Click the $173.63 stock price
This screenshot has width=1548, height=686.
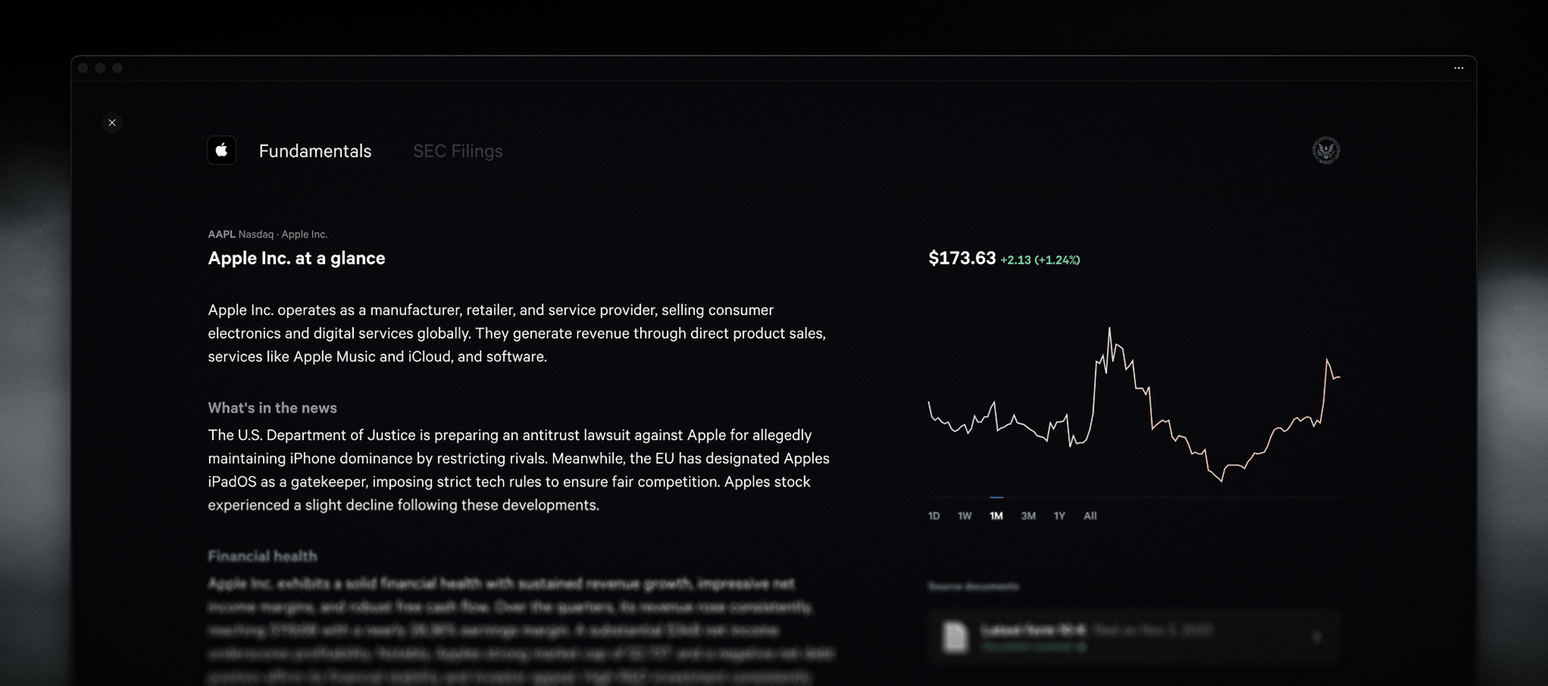pyautogui.click(x=962, y=259)
